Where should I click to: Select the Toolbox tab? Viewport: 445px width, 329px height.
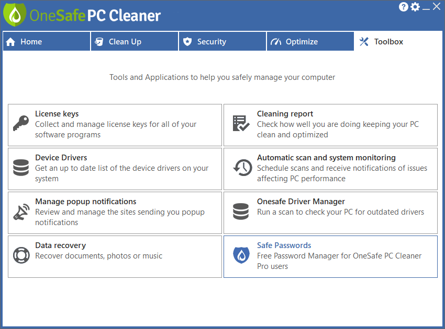point(398,41)
